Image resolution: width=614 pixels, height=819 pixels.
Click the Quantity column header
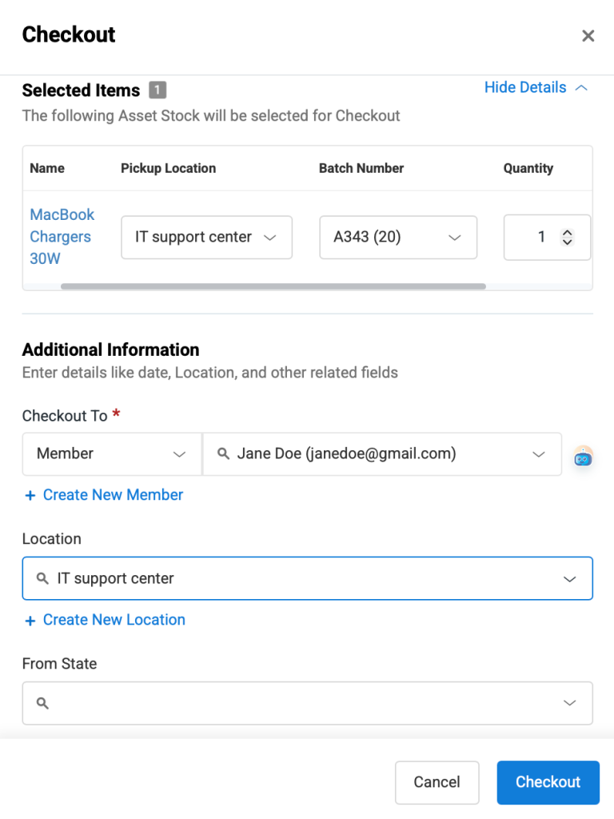click(528, 168)
